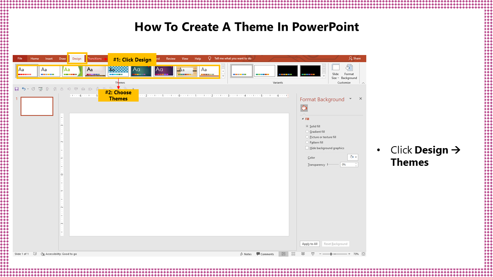Open the Comments pane from status bar
Image resolution: width=493 pixels, height=277 pixels.
pyautogui.click(x=265, y=254)
